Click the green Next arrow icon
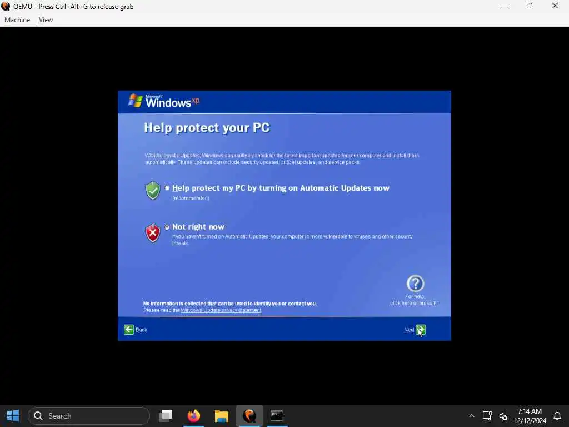This screenshot has width=569, height=427. [421, 330]
